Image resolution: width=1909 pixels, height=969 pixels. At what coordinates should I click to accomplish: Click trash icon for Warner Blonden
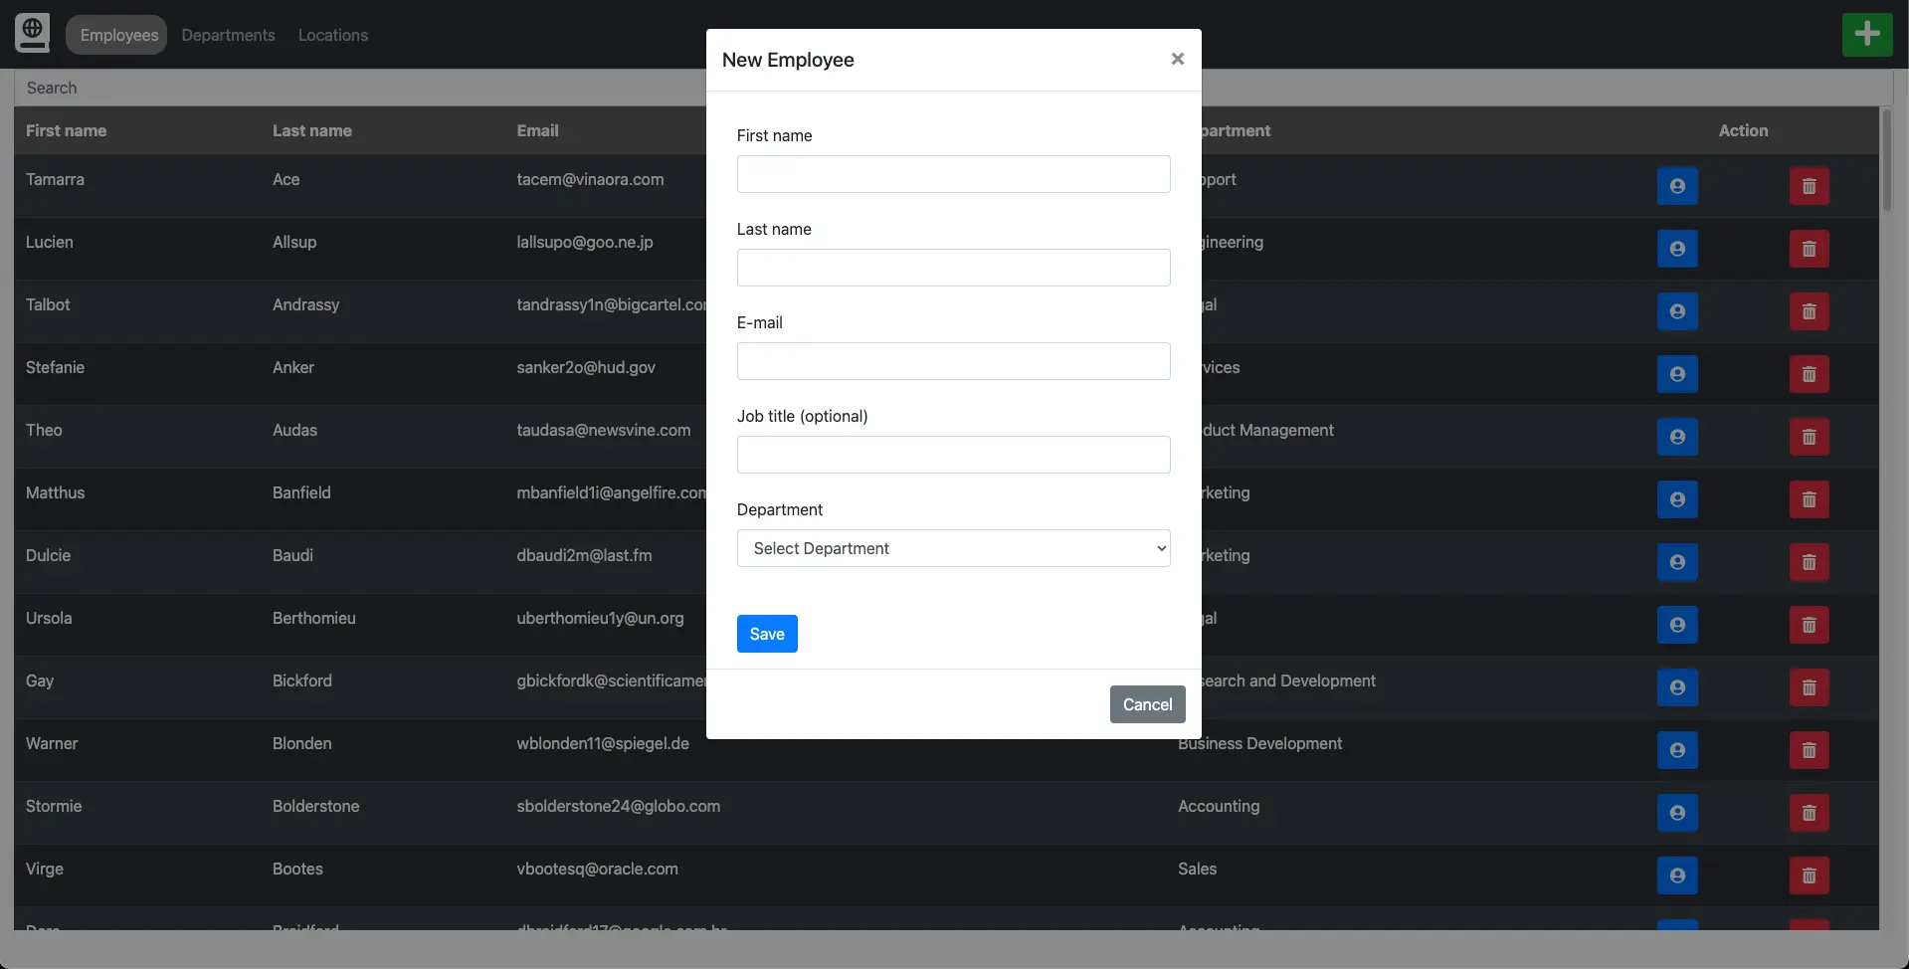pos(1808,750)
